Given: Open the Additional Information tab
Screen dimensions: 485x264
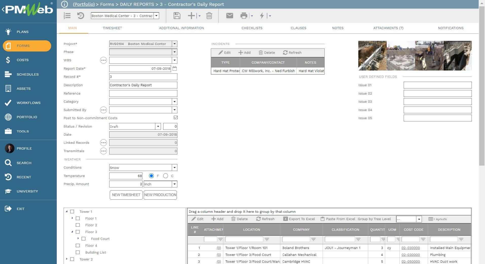Looking at the screenshot, I should click(181, 28).
